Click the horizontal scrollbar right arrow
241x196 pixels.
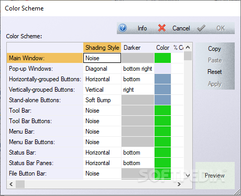tap(179, 184)
